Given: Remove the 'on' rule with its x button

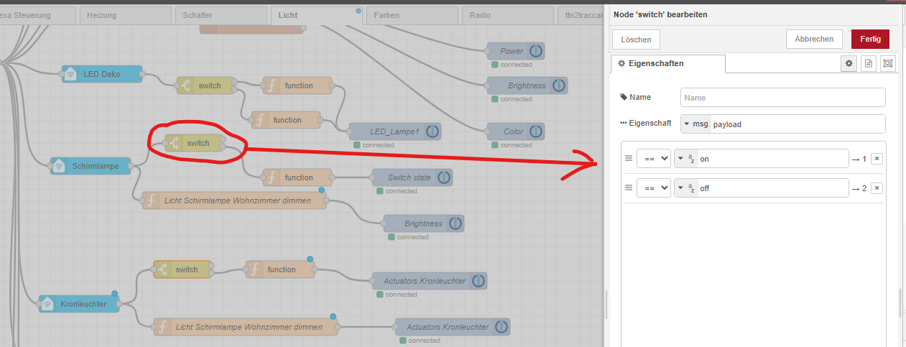Looking at the screenshot, I should pos(877,158).
